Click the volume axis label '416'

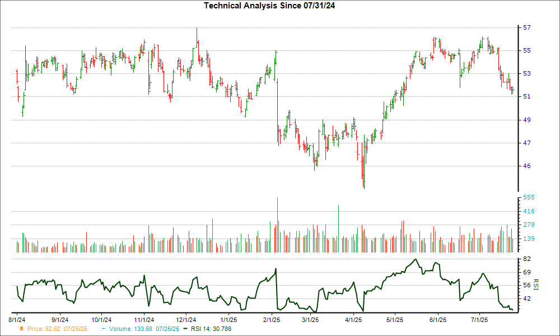pyautogui.click(x=529, y=211)
